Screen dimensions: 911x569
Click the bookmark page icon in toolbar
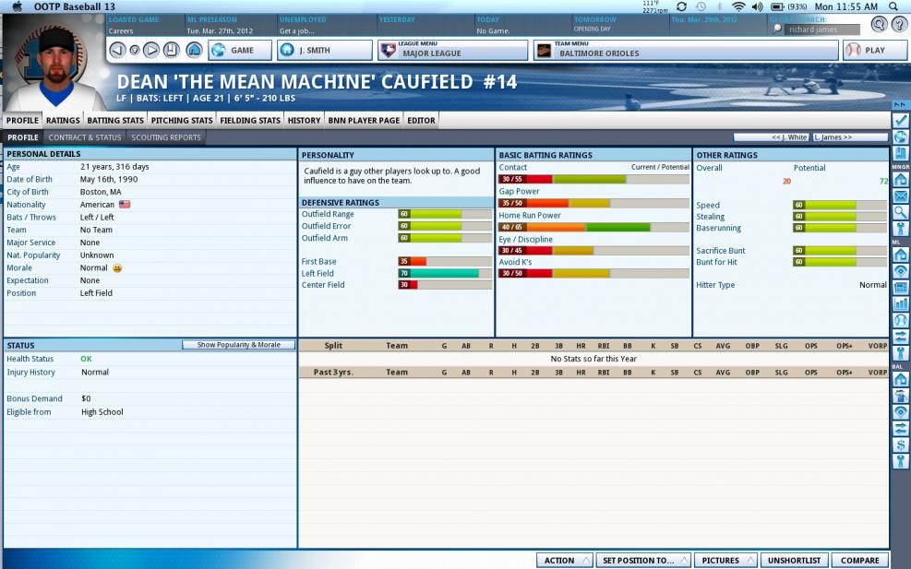171,50
